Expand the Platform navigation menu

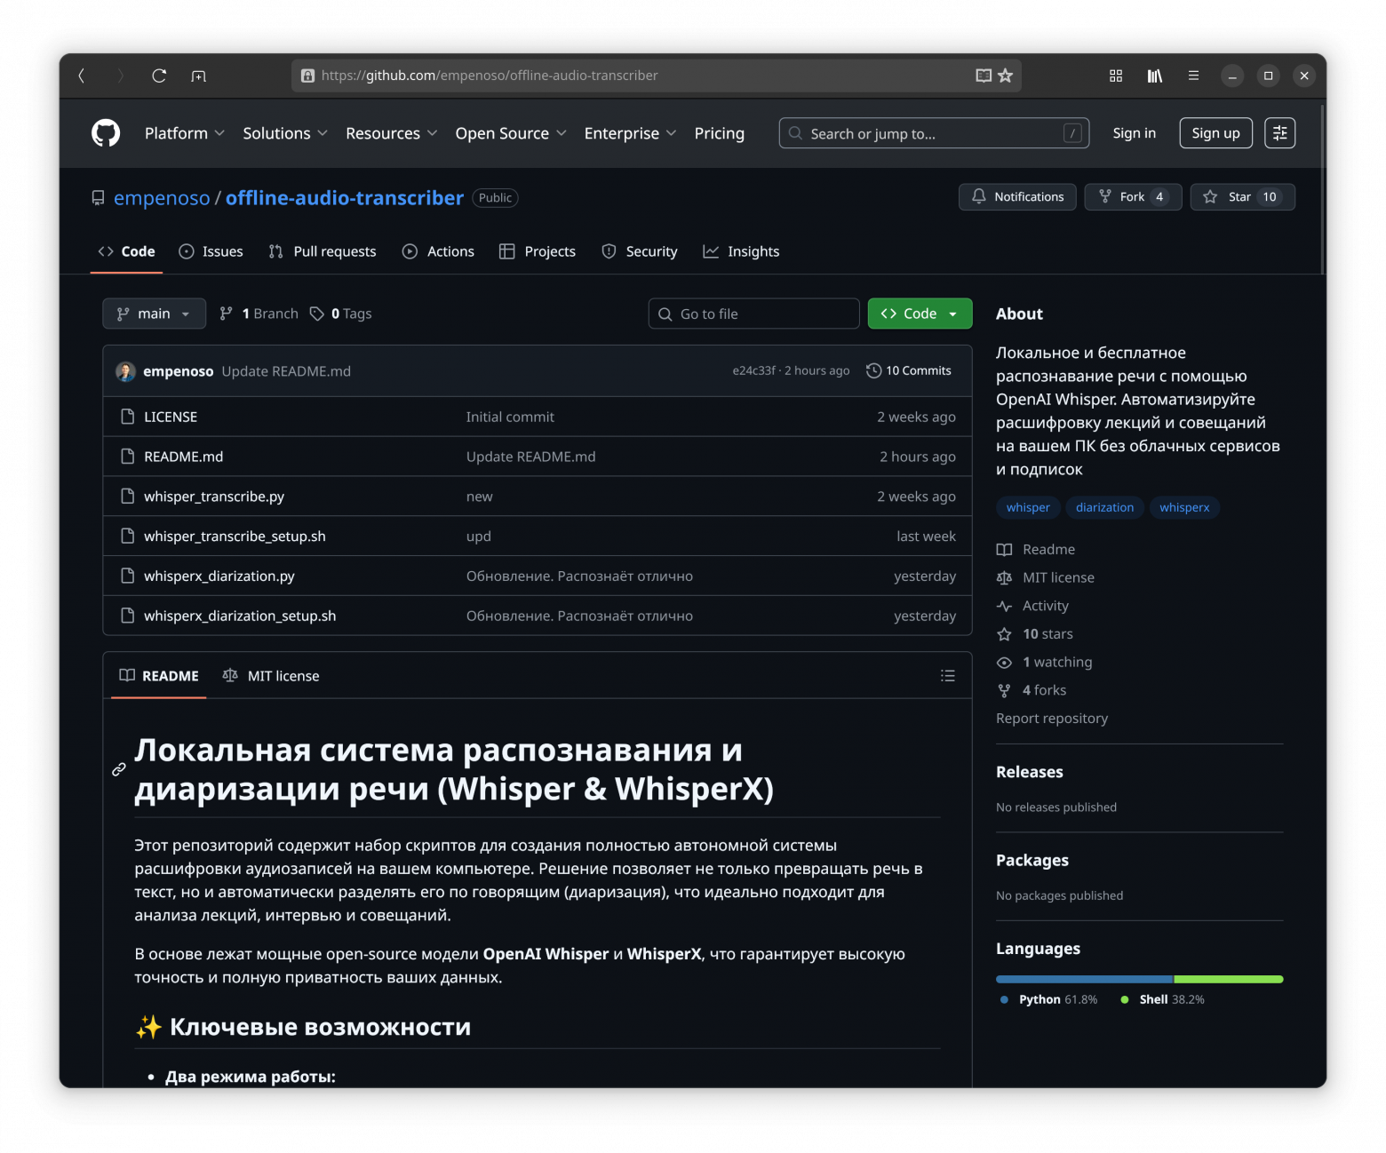[184, 133]
